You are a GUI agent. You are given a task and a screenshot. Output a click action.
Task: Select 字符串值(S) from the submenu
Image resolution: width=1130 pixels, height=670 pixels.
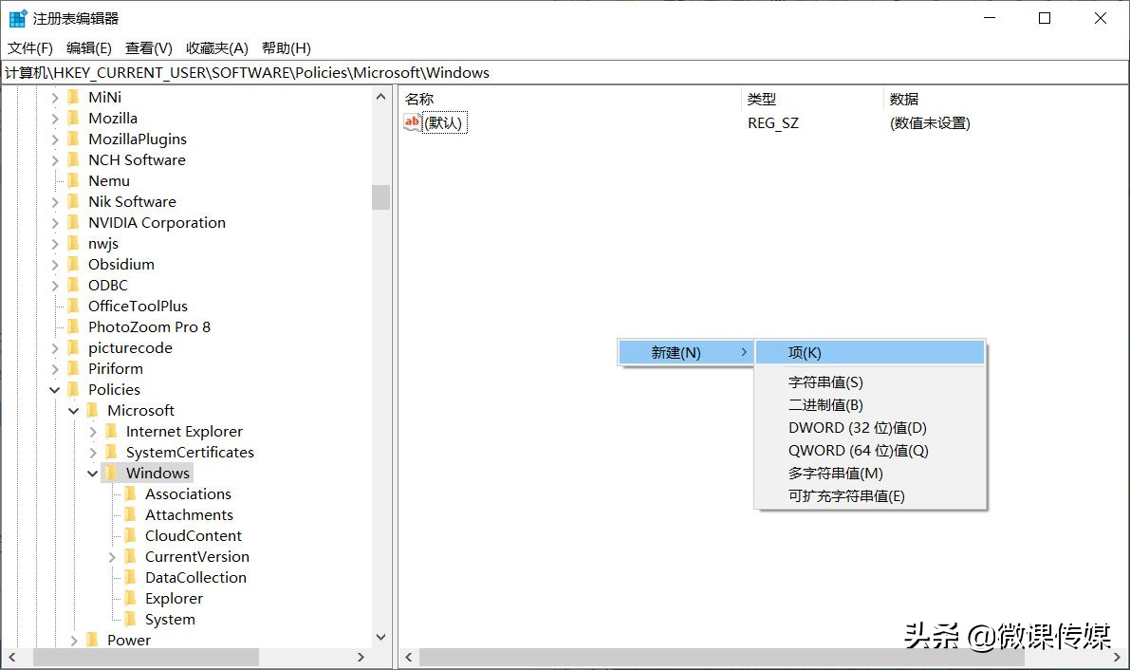(827, 382)
